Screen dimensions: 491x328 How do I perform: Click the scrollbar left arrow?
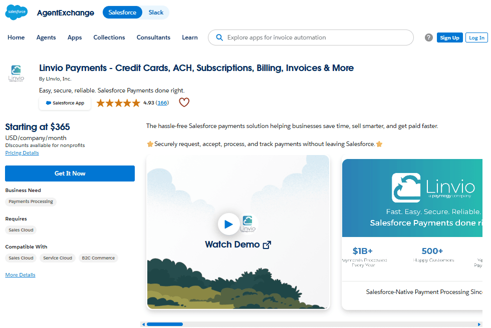point(143,324)
